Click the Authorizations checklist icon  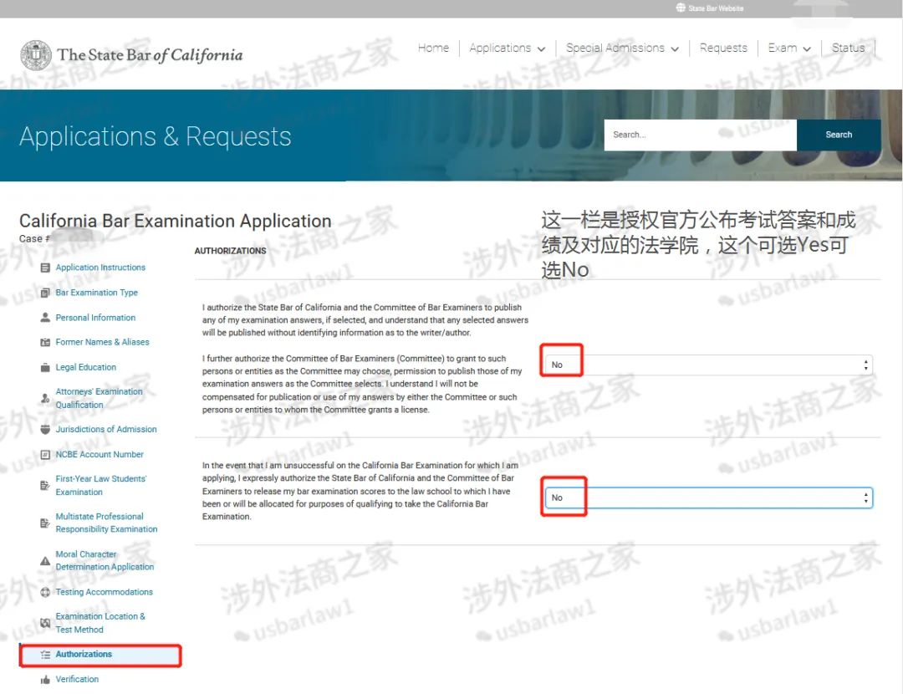45,654
